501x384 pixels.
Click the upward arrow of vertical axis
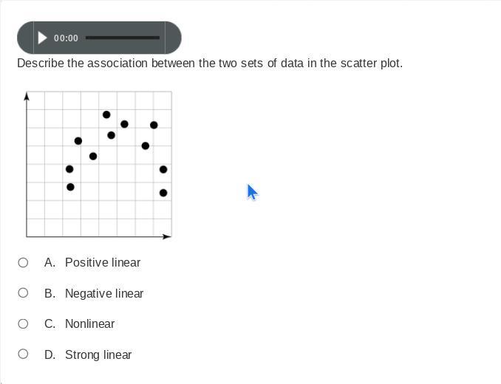click(x=27, y=96)
